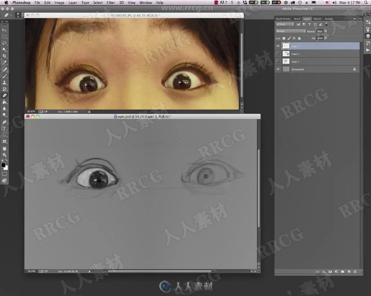Select the Crop tool
The height and width of the screenshot is (296, 371).
[4, 56]
